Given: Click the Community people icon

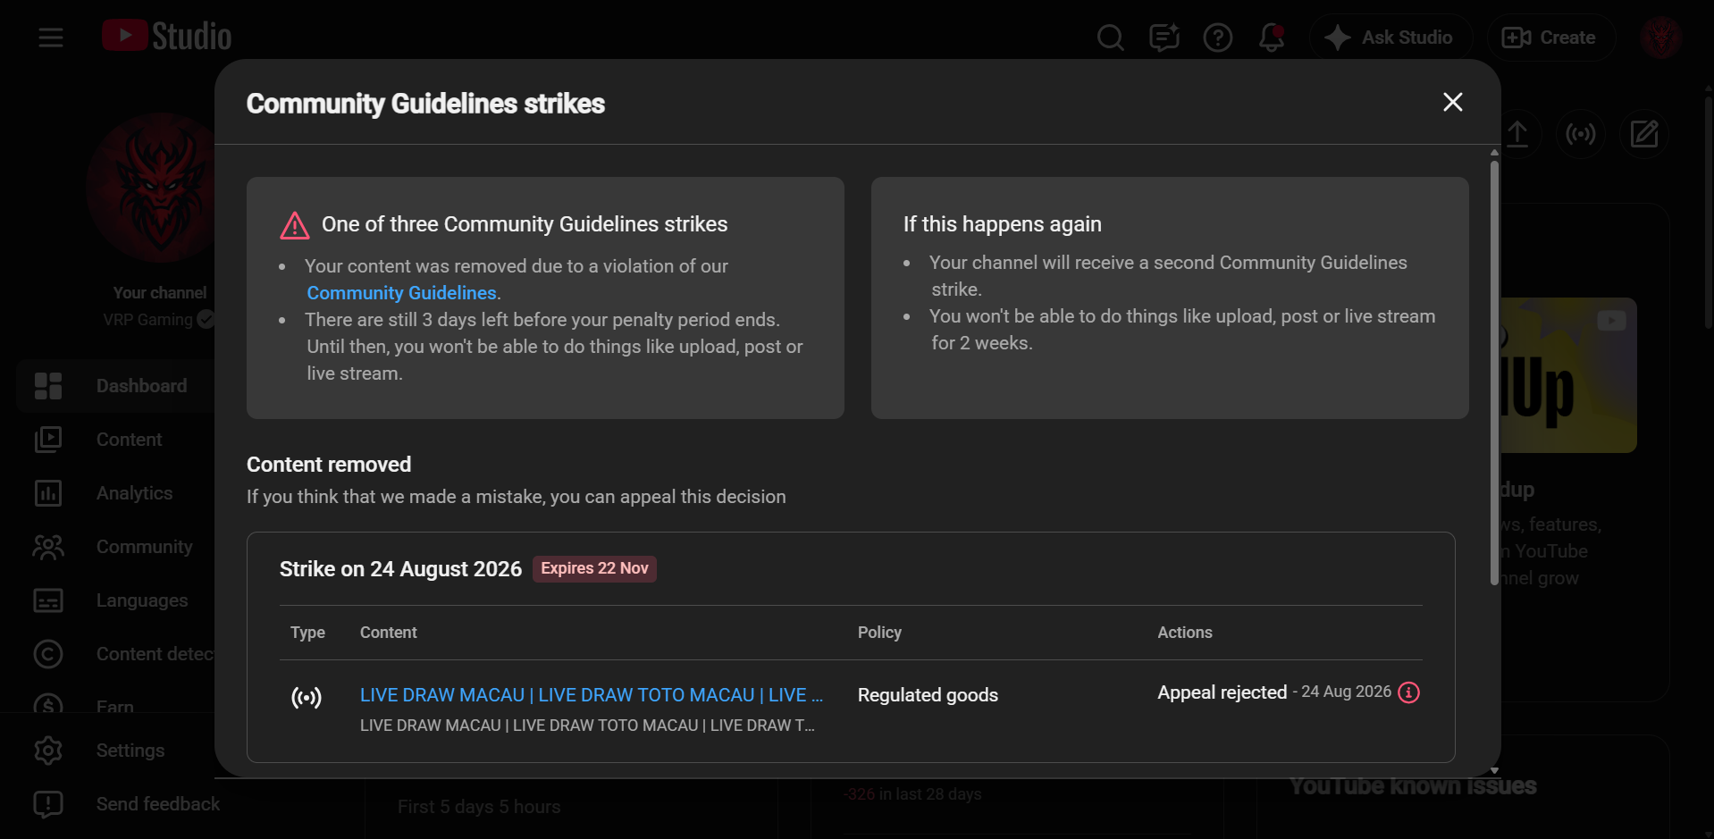Looking at the screenshot, I should 48,547.
